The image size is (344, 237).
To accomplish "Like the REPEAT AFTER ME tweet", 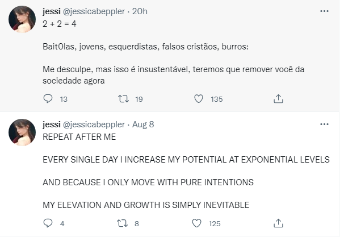I will tap(199, 223).
